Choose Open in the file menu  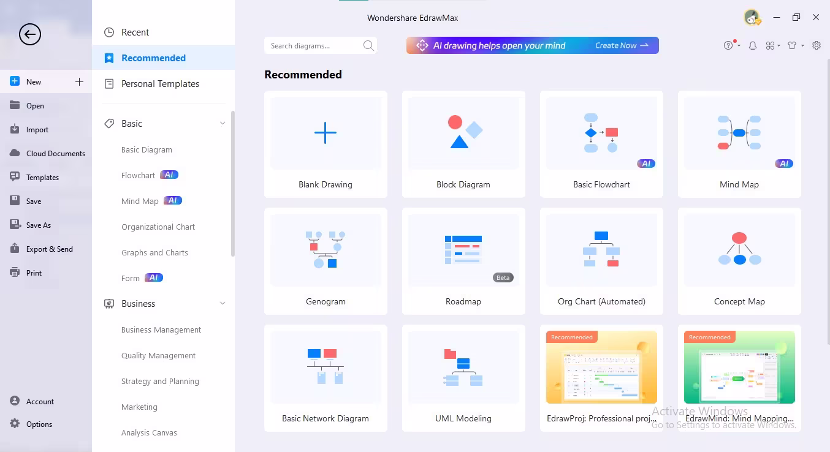pos(46,105)
